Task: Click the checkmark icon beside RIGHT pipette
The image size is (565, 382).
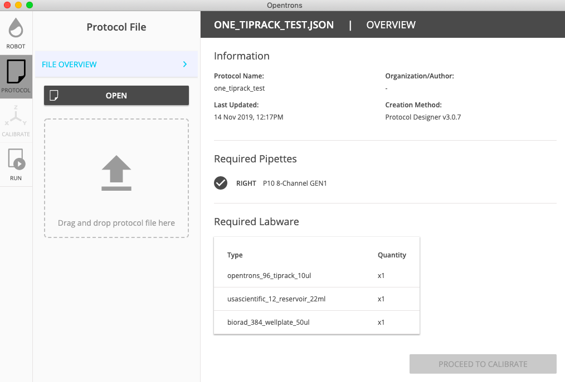Action: tap(221, 183)
